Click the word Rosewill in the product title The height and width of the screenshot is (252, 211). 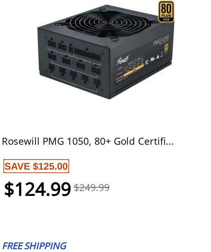tap(20, 142)
